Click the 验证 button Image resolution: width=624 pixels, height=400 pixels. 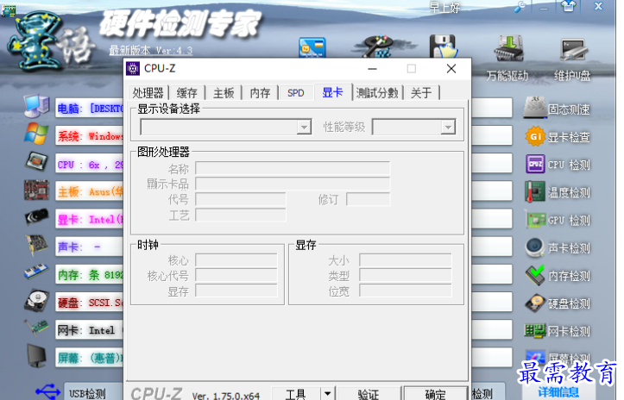(369, 394)
